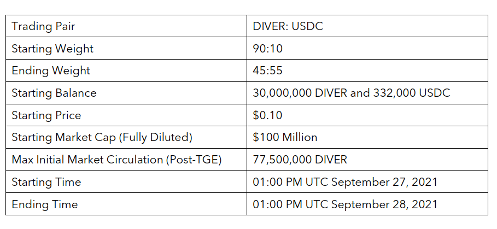Screen dimensions: 497x229
Task: Click the 'Max Initial Market Circulation (Post-TGE)' label
Action: pos(119,160)
